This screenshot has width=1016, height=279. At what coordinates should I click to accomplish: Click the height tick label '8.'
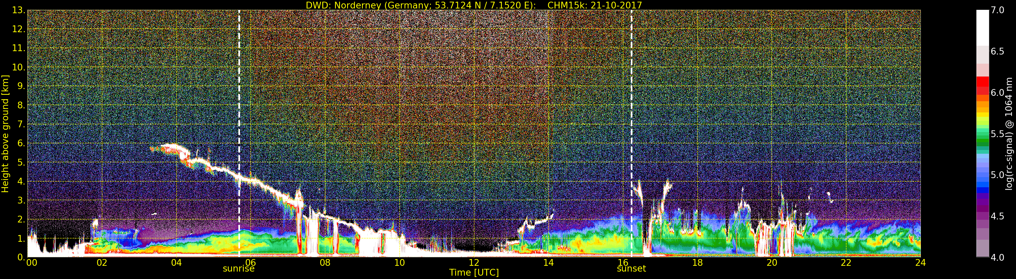tap(21, 105)
